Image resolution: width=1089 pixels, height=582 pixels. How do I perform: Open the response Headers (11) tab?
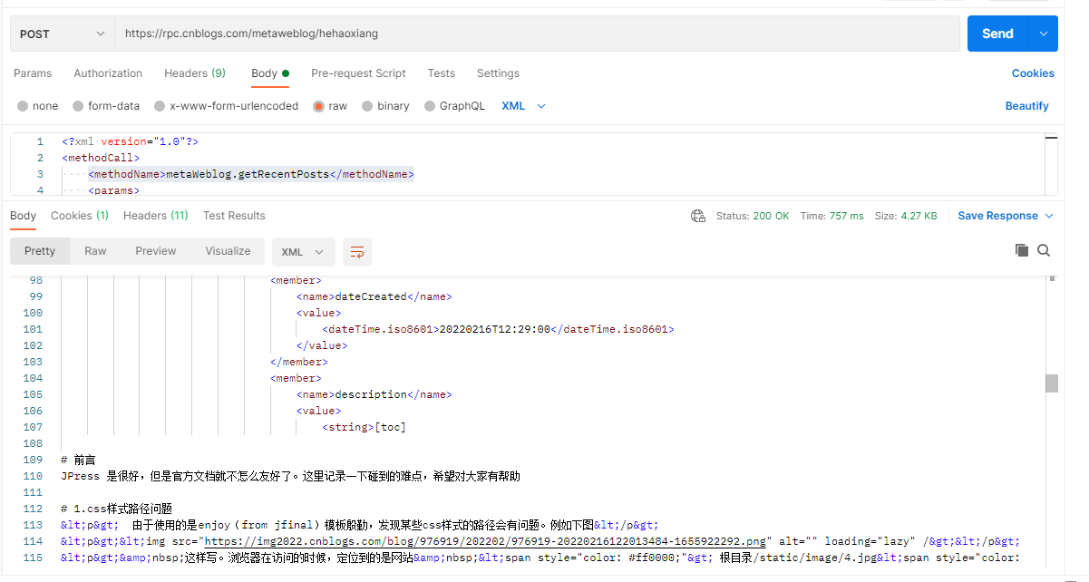[156, 216]
